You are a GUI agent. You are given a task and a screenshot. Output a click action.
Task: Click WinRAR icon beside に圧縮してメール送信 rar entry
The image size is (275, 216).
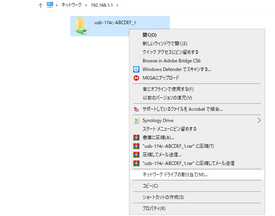coord(136,163)
